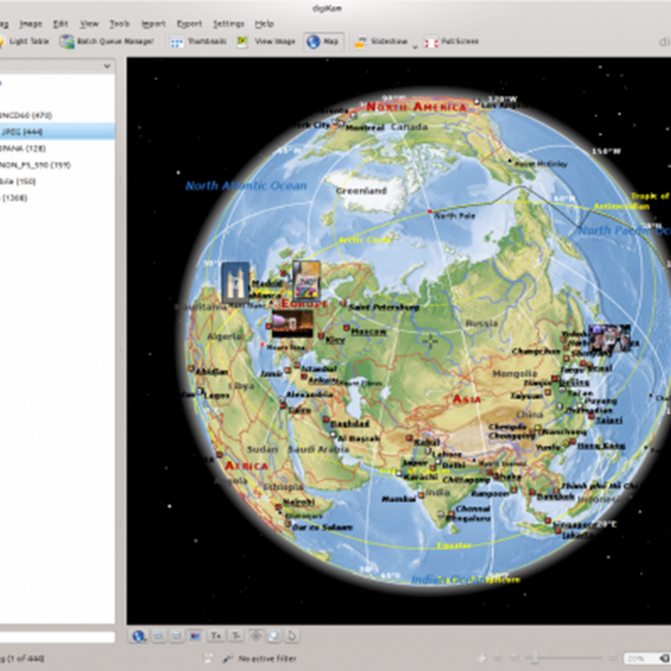The width and height of the screenshot is (671, 671).
Task: Click the Saint Petersburg label on map
Action: 384,307
